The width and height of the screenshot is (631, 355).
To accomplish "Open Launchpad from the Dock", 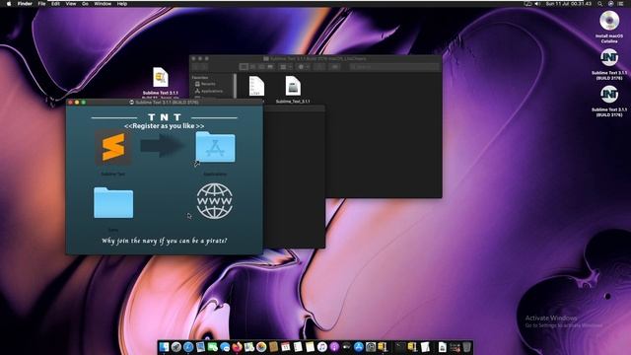I will tap(176, 346).
